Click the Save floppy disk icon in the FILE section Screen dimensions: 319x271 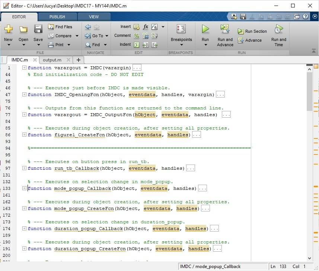(x=38, y=29)
